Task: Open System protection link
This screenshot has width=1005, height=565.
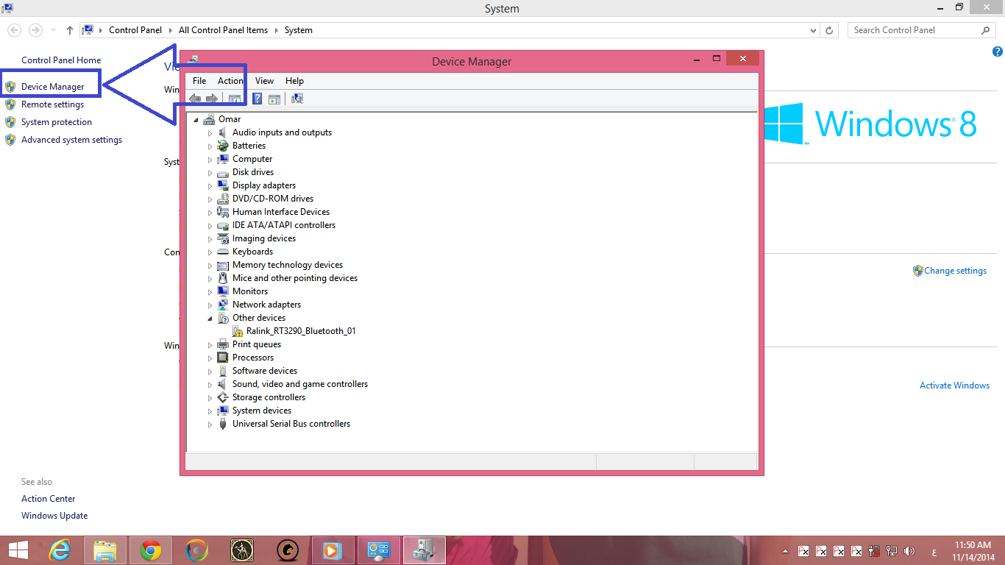Action: coord(57,122)
